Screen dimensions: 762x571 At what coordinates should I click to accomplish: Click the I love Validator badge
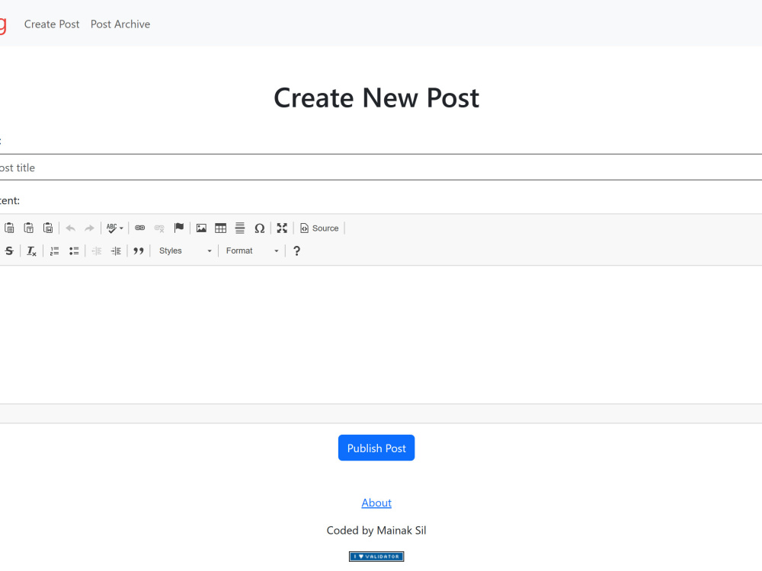tap(376, 557)
